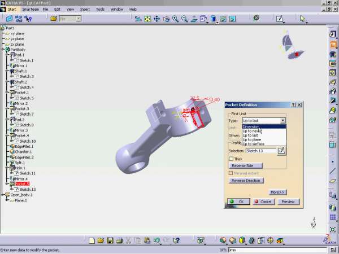
Task: Toggle the Mirrored extent checkbox
Action: 231,173
